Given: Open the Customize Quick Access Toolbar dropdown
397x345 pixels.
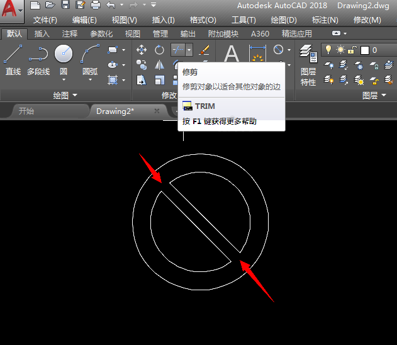Looking at the screenshot, I should tap(154, 5).
